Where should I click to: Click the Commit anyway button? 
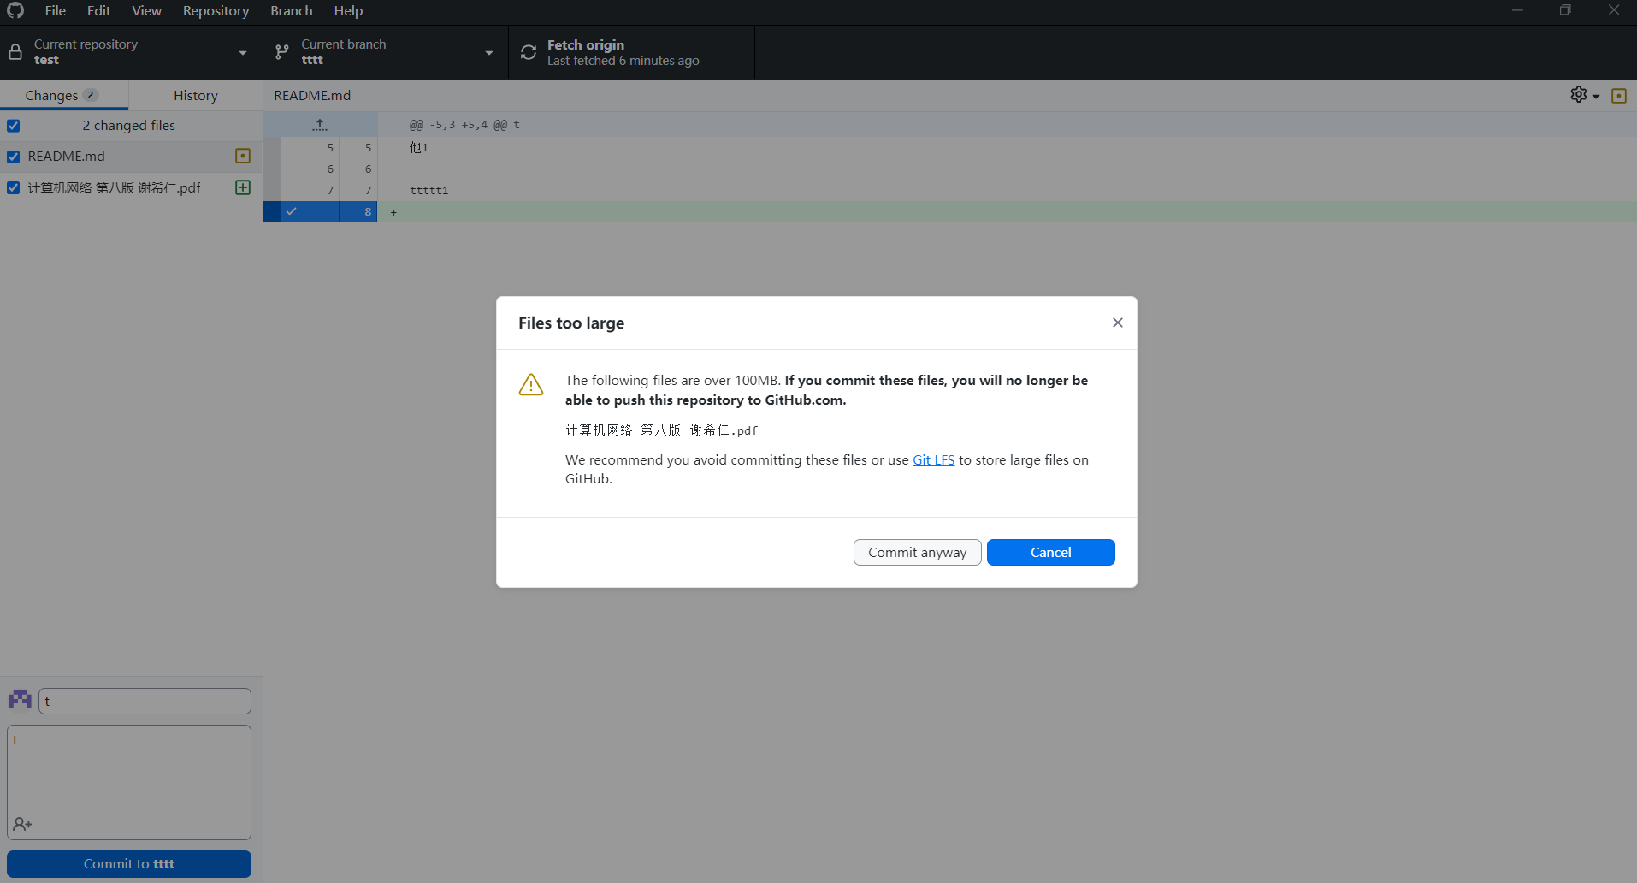pyautogui.click(x=917, y=552)
